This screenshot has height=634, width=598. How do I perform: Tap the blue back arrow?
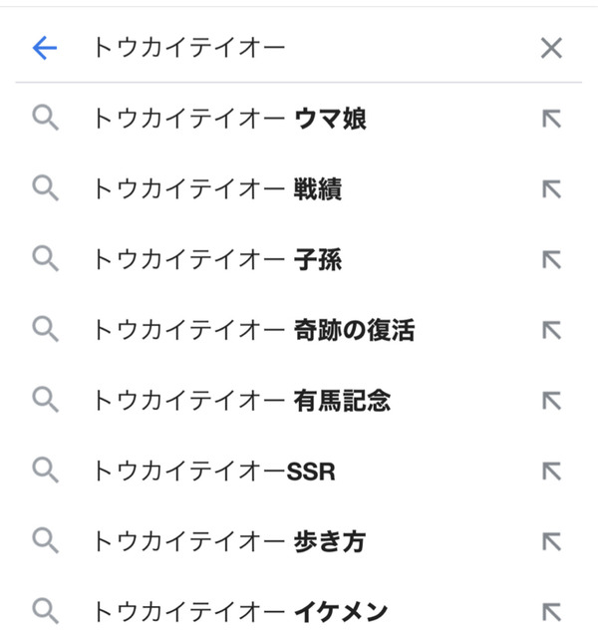[45, 48]
